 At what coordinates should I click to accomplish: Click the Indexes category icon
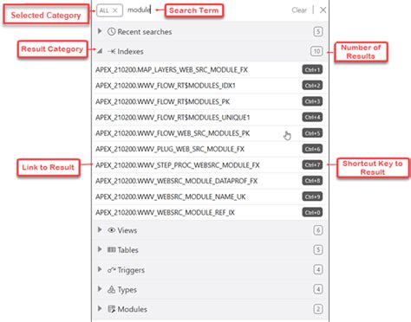pos(112,51)
